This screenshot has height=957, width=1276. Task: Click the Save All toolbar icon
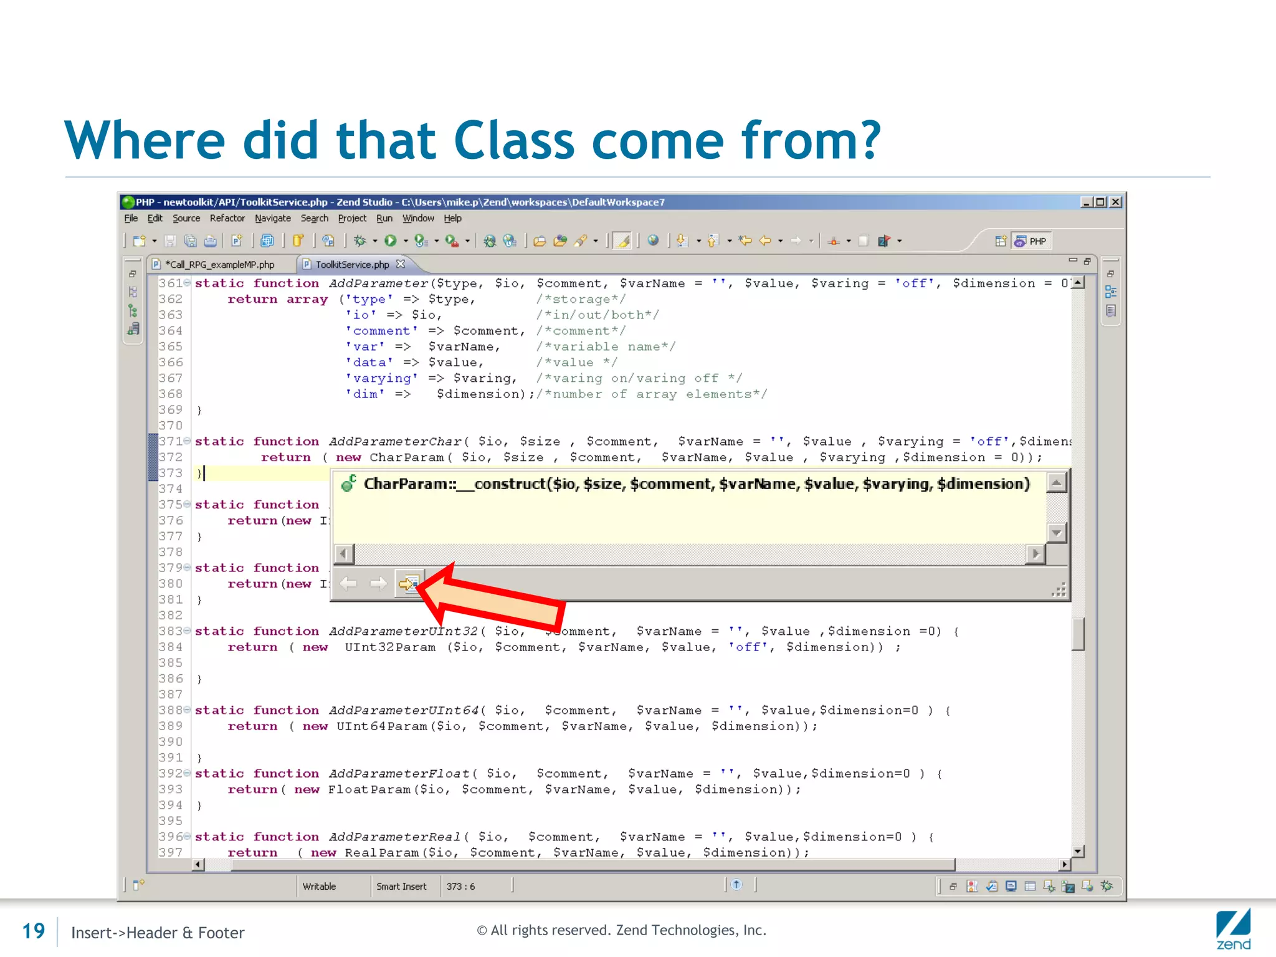tap(190, 241)
